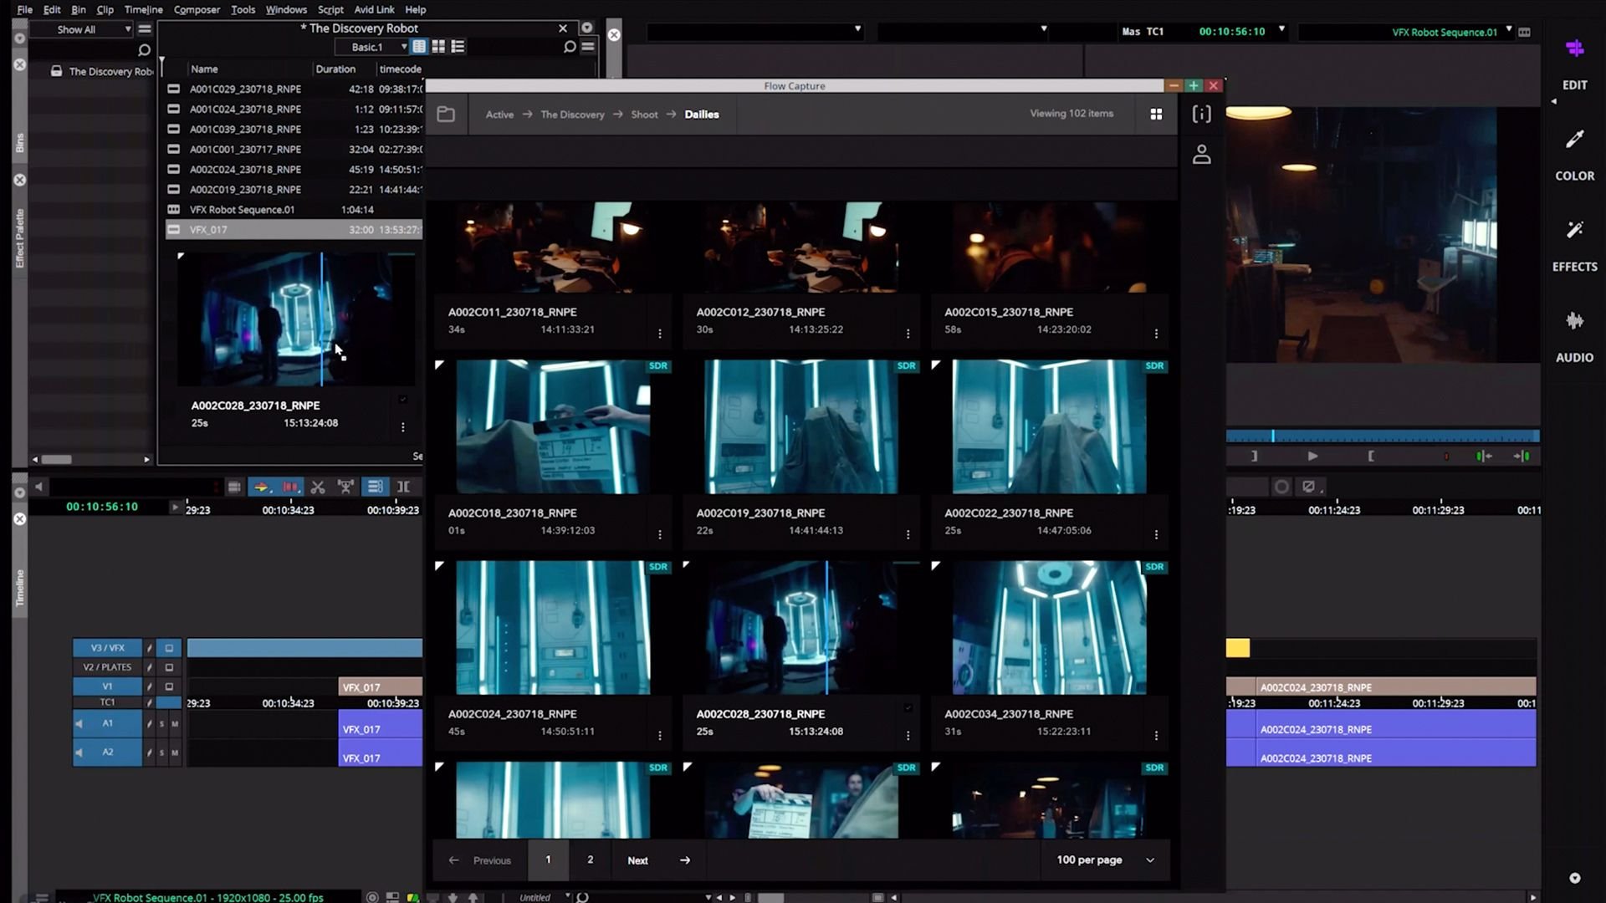1606x903 pixels.
Task: Toggle monitor on the V1 track
Action: click(x=170, y=686)
